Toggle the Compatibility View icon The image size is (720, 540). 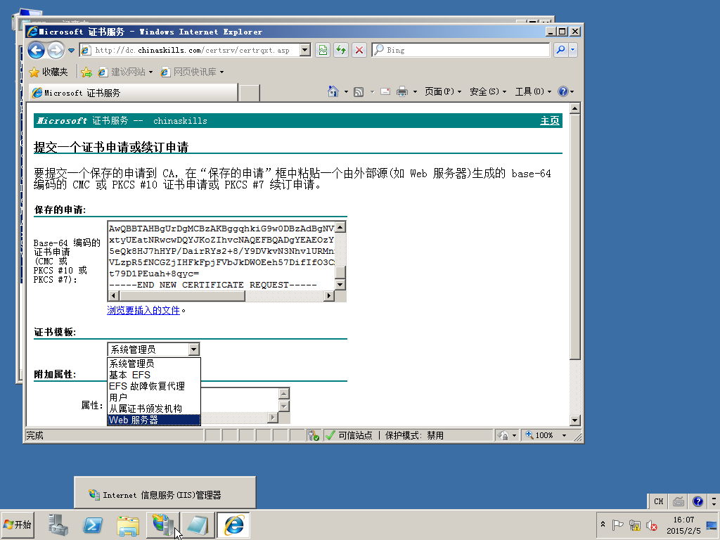click(x=323, y=50)
